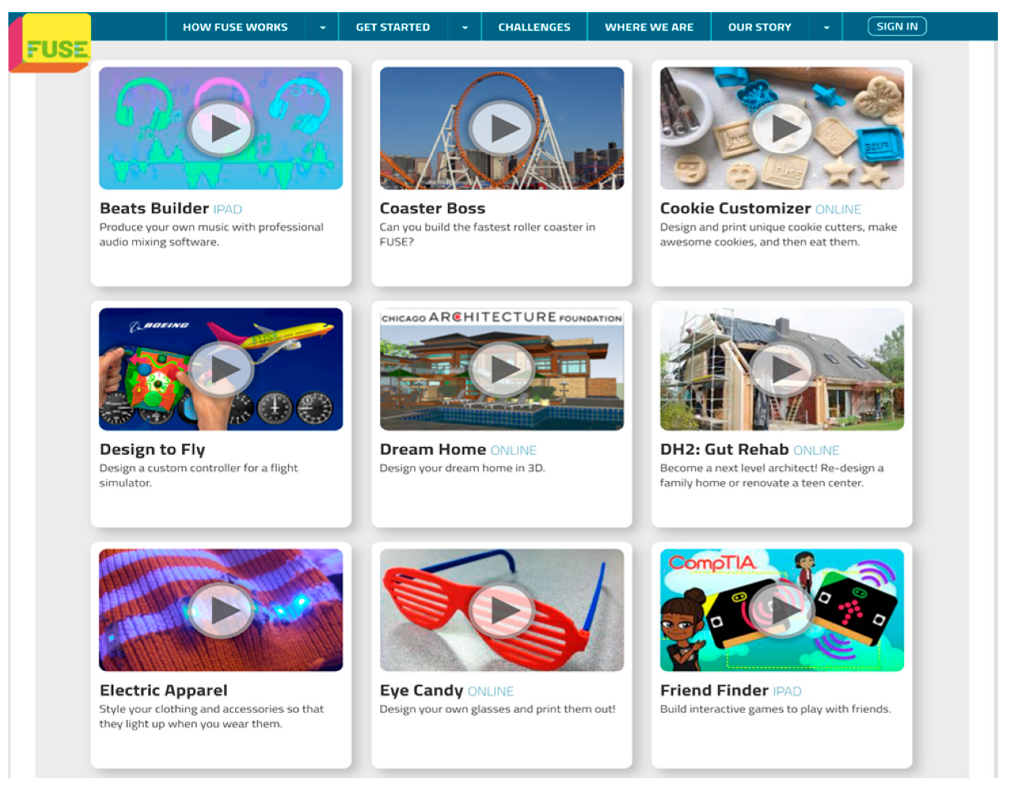Play the Eye Candy video
The width and height of the screenshot is (1012, 795).
[502, 610]
